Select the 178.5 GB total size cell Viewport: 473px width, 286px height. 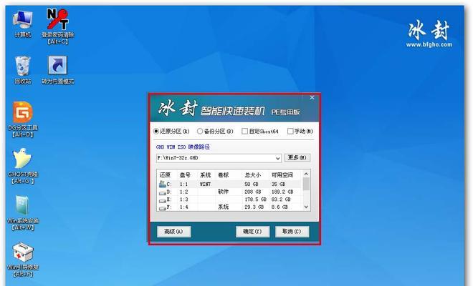(256, 199)
